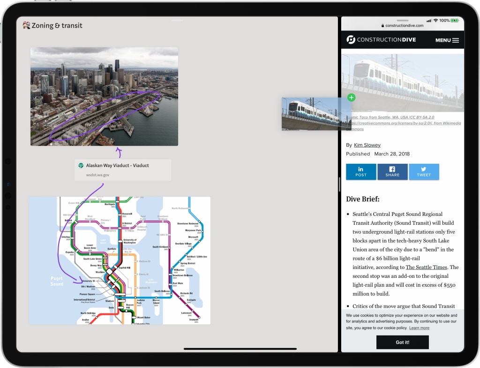
Task: Select the Seattle transit map image
Action: tap(120, 261)
